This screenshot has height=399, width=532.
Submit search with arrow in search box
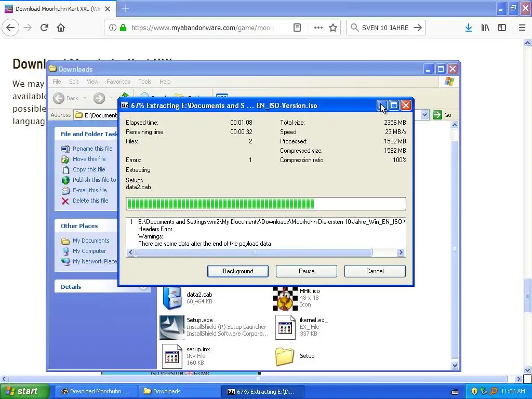pyautogui.click(x=418, y=28)
